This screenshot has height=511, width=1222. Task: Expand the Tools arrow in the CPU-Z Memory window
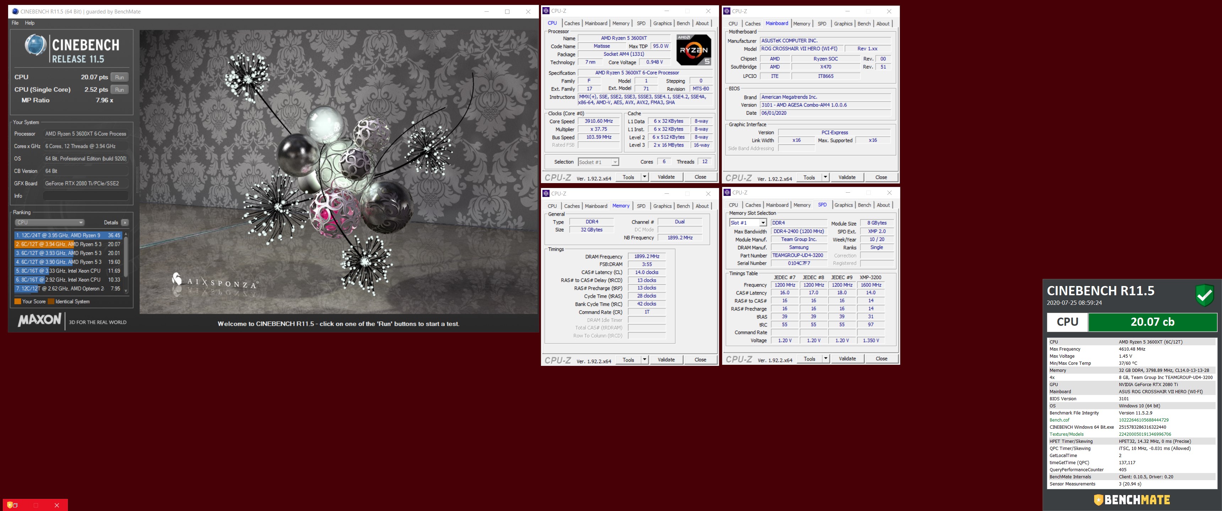(644, 360)
